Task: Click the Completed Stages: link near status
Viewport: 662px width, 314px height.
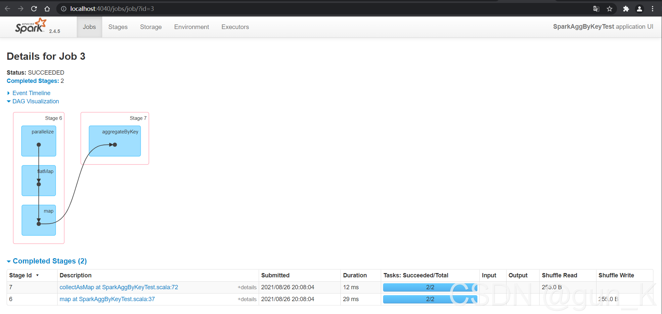Action: [33, 81]
